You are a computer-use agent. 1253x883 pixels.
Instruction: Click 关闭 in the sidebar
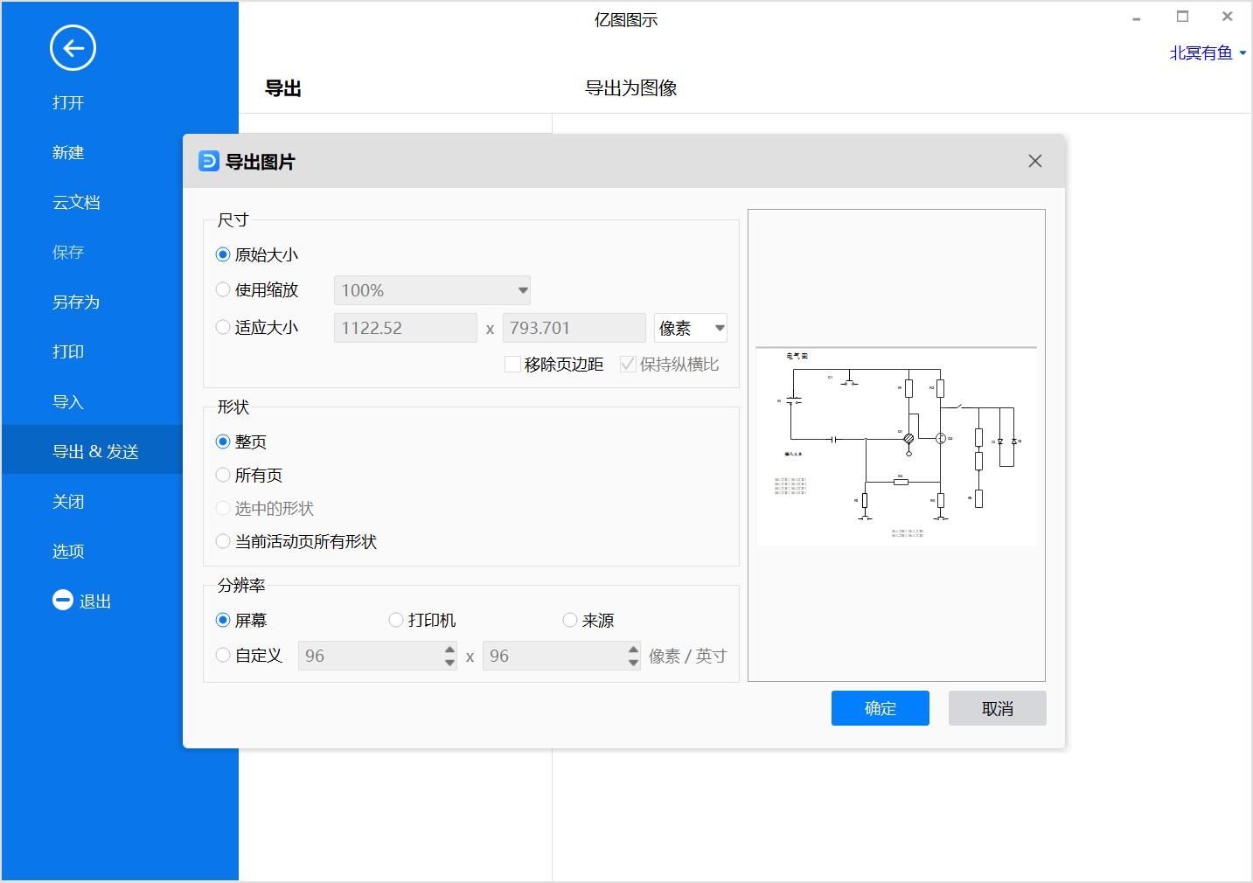tap(68, 502)
